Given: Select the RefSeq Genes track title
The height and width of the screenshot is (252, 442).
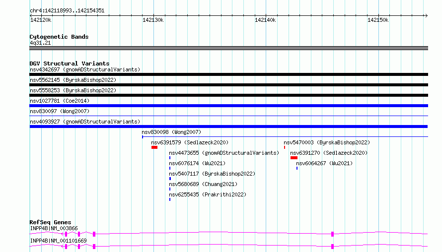Looking at the screenshot, I should [50, 222].
